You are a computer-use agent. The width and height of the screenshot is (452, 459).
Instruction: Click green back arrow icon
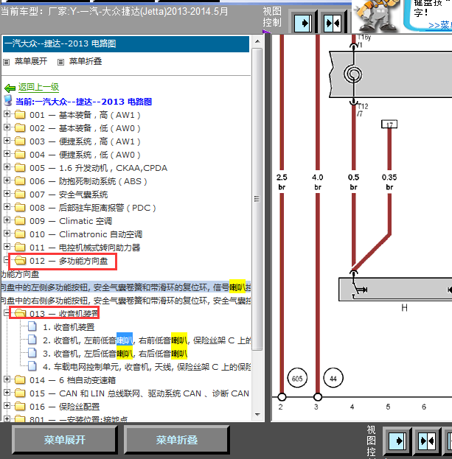pyautogui.click(x=10, y=88)
